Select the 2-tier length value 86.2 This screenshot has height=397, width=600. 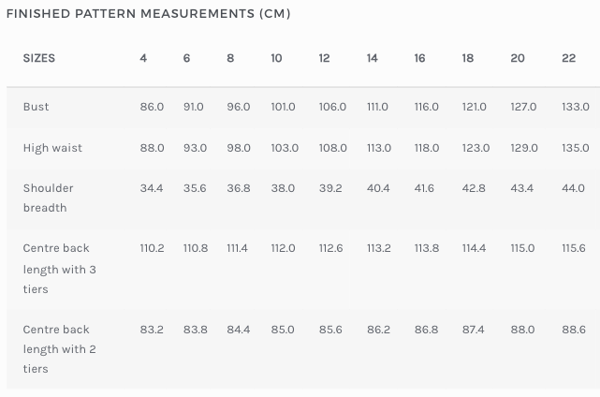pos(378,330)
